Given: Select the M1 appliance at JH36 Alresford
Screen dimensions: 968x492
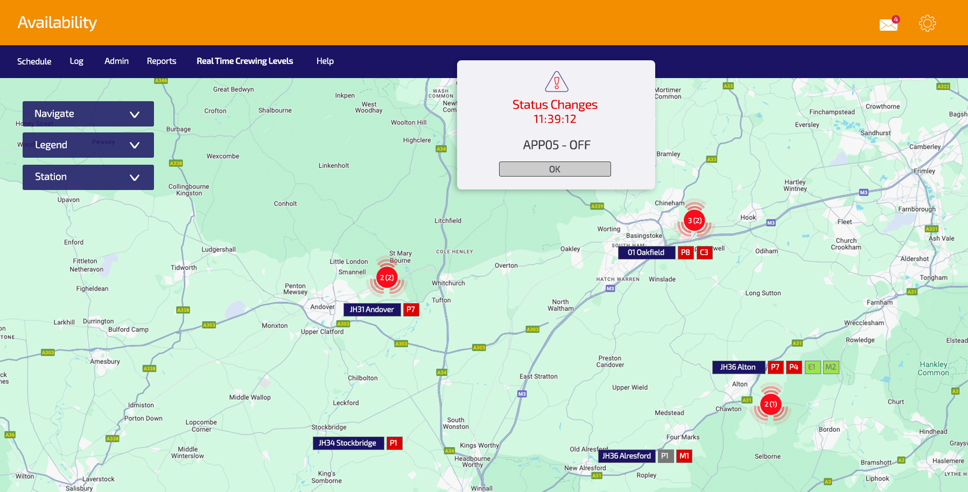Looking at the screenshot, I should click(x=684, y=456).
